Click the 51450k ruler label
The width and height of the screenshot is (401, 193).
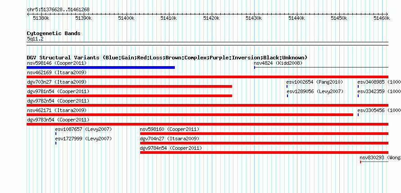click(339, 18)
